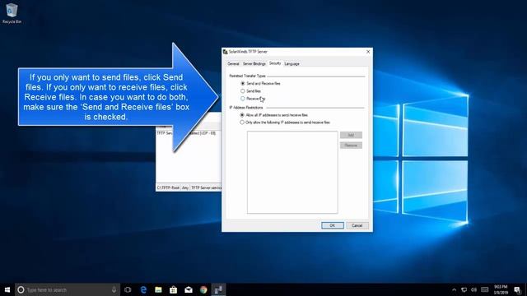Screen dimensions: 527x296
Task: Select the 'Send and Receive files' radio button
Action: [x=243, y=83]
